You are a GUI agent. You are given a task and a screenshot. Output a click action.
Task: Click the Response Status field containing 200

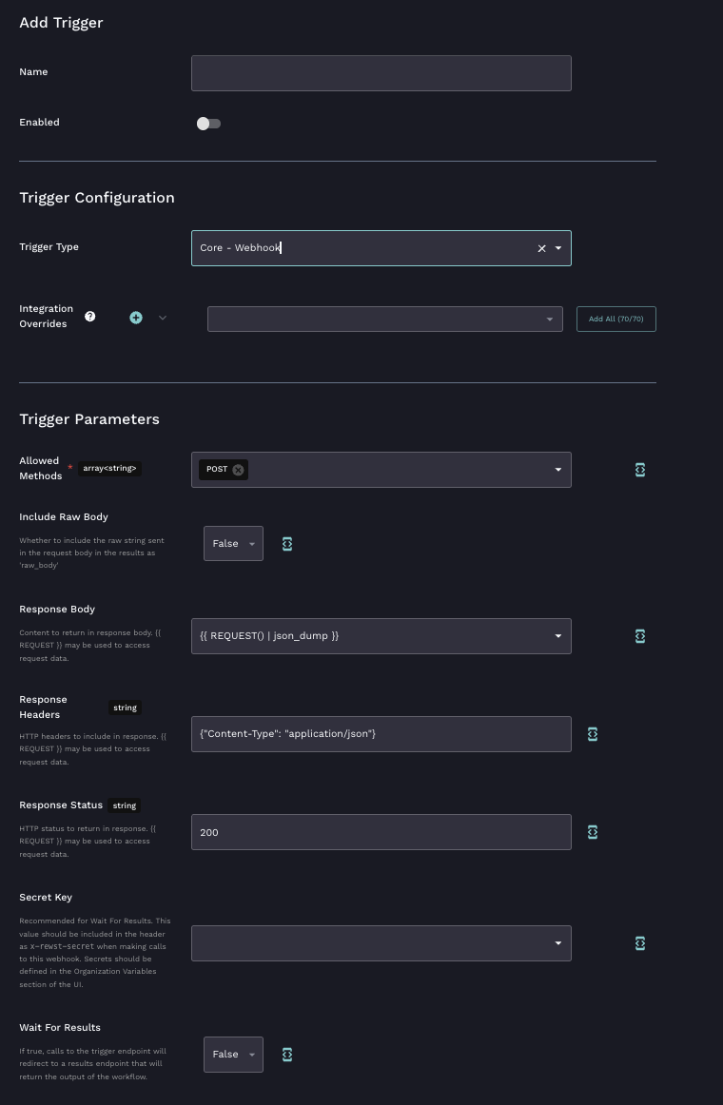(381, 832)
